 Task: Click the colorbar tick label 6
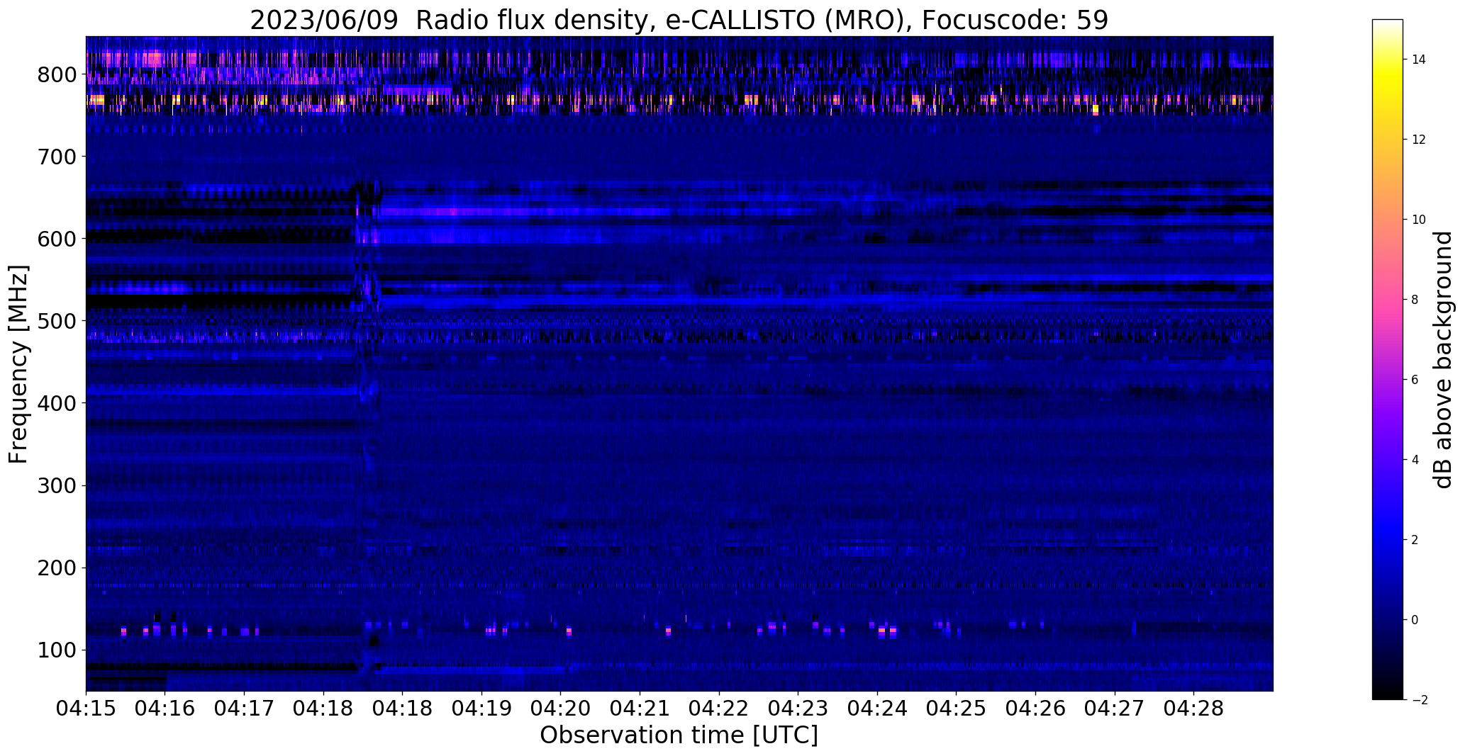click(1415, 380)
